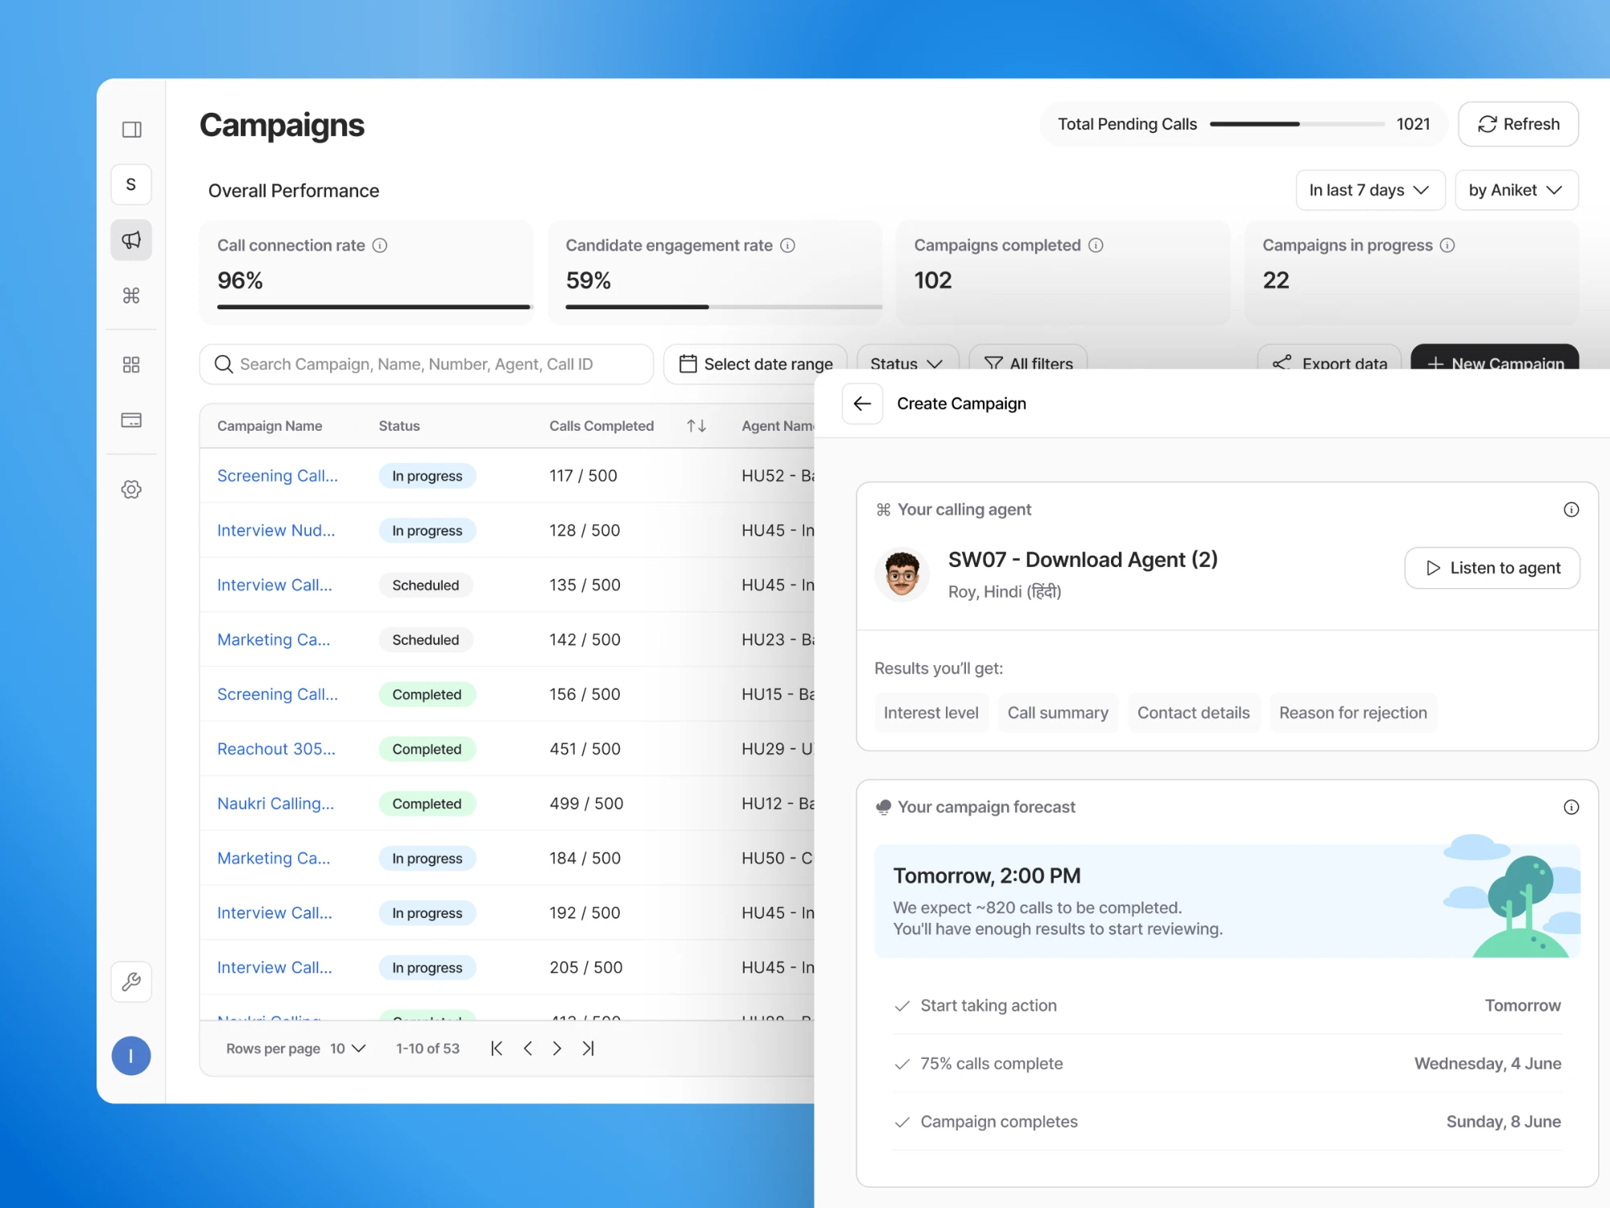This screenshot has width=1610, height=1208.
Task: Open the S workspace icon in sidebar
Action: (131, 184)
